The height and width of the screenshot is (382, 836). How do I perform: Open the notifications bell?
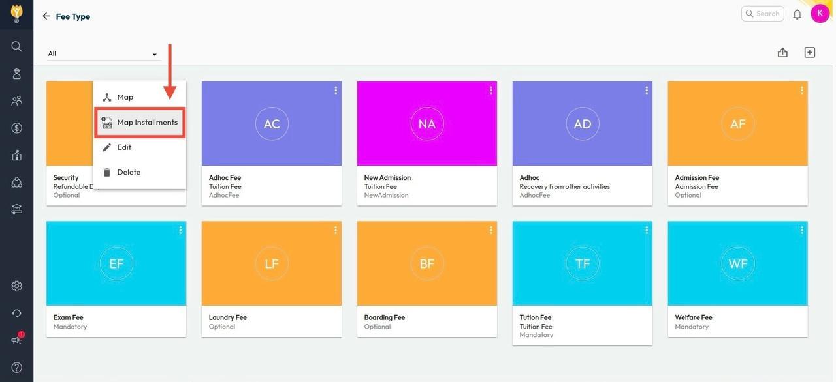click(797, 14)
